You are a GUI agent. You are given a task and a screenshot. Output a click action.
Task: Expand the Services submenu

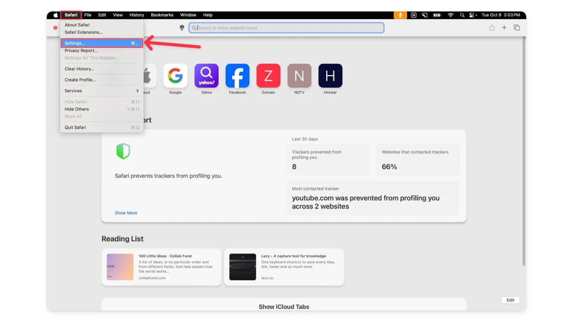click(x=102, y=91)
